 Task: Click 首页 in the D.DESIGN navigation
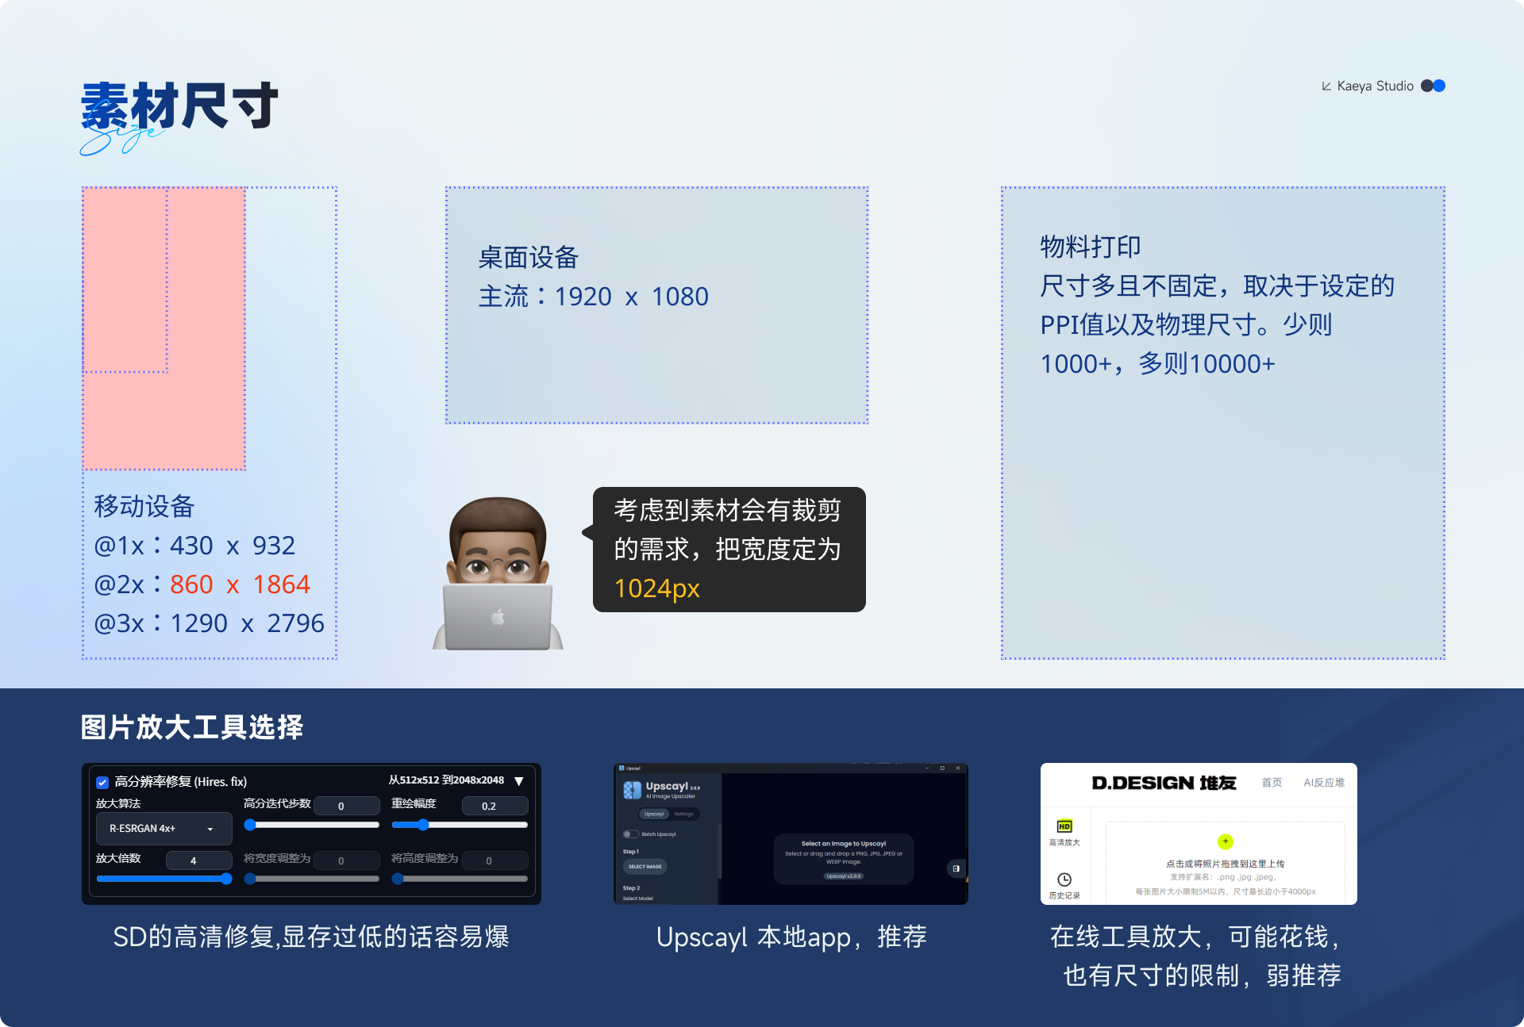coord(1272,783)
